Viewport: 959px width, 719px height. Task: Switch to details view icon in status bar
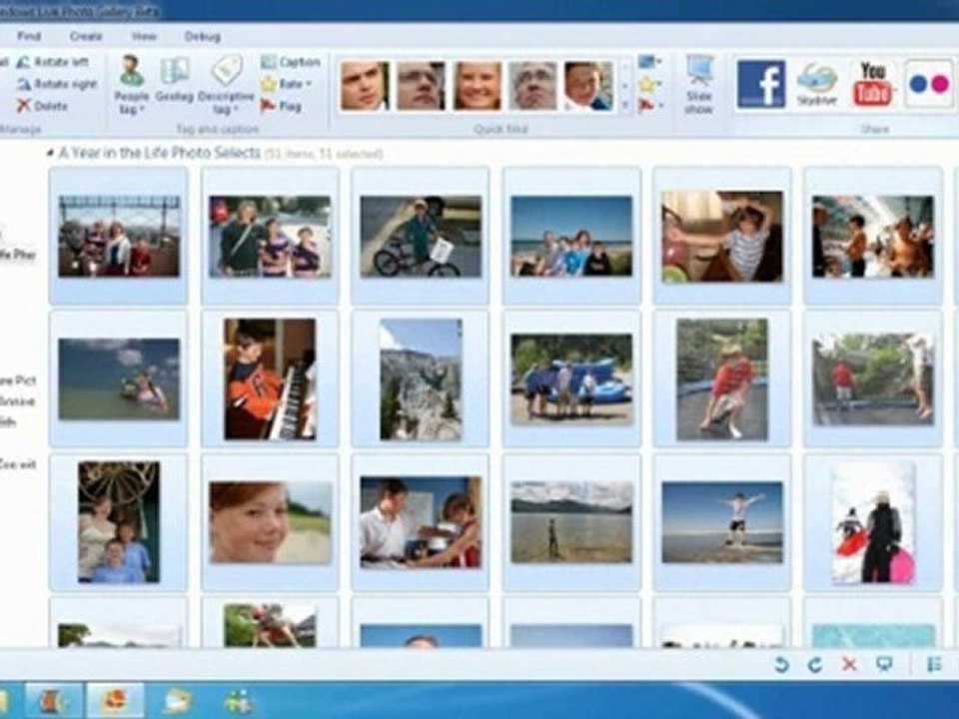point(934,665)
